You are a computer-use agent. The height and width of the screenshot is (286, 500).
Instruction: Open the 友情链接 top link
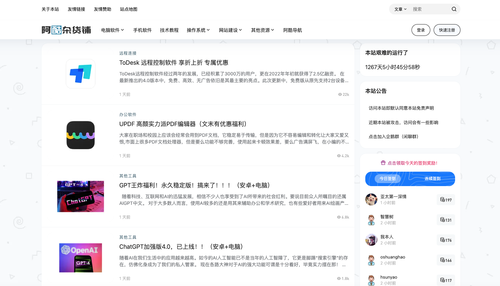76,9
